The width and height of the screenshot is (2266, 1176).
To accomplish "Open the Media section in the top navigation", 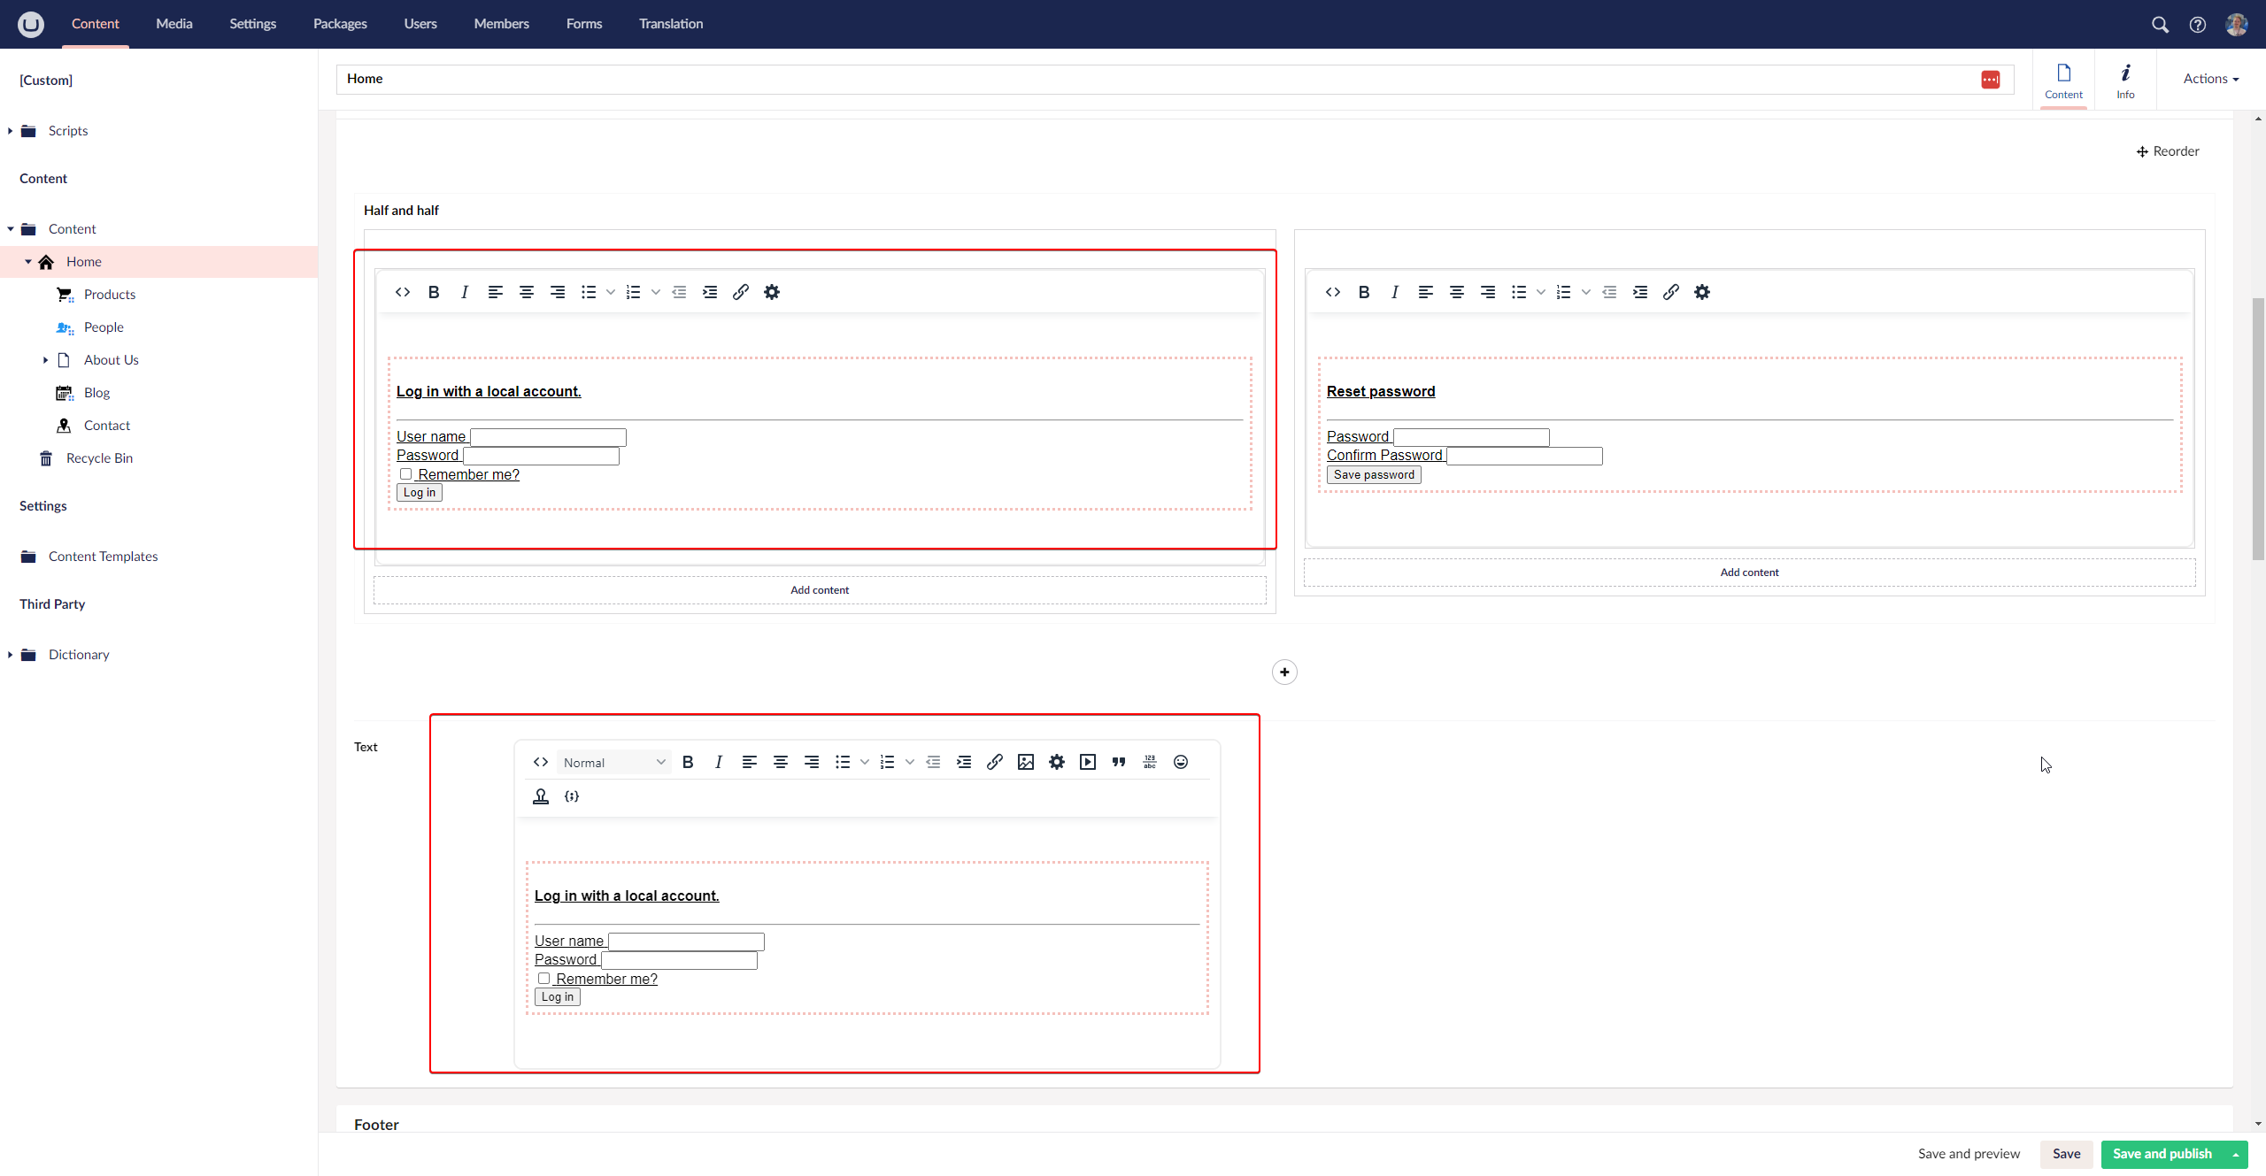I will point(173,24).
